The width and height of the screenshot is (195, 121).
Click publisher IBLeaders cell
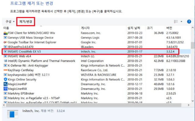(87, 47)
